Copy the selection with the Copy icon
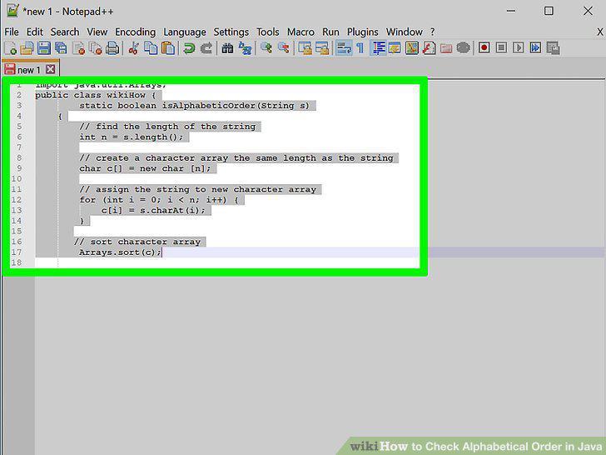Image resolution: width=606 pixels, height=455 pixels. tap(151, 48)
